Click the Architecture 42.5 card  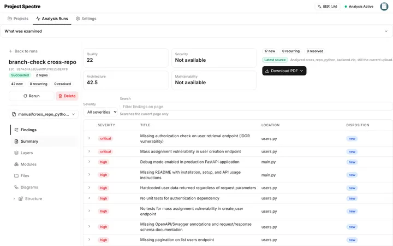click(x=126, y=80)
